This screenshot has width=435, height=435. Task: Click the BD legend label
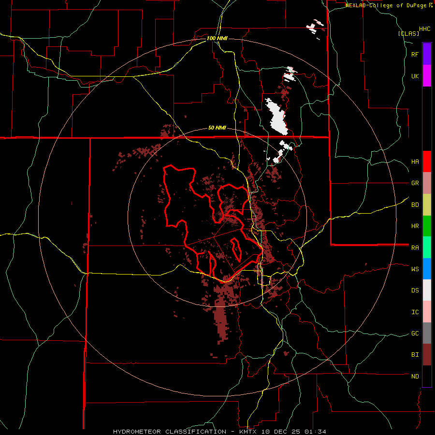(415, 205)
